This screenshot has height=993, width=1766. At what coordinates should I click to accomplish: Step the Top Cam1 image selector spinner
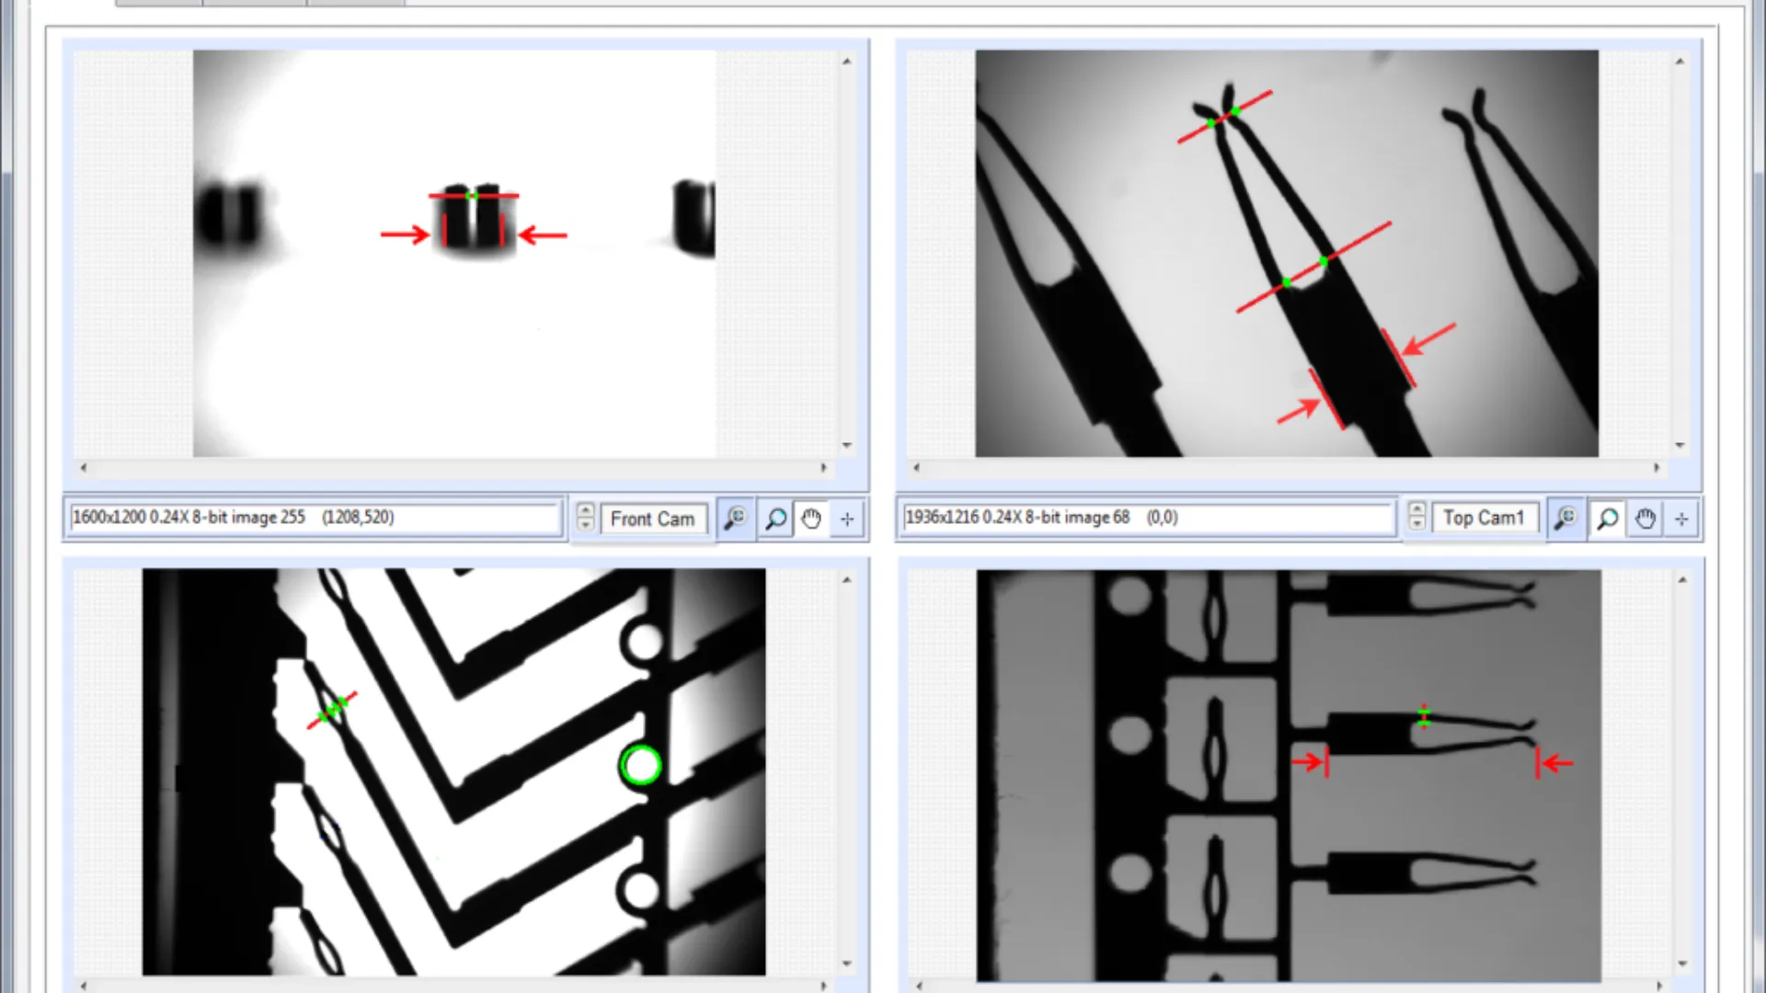pyautogui.click(x=1417, y=516)
